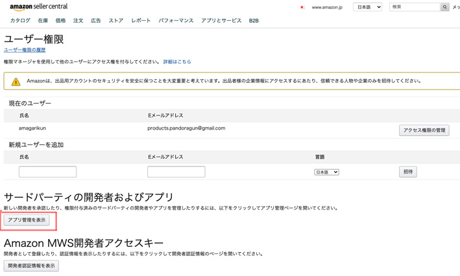This screenshot has height=276, width=460.
Task: Open the パフォーマンス menu
Action: [176, 21]
